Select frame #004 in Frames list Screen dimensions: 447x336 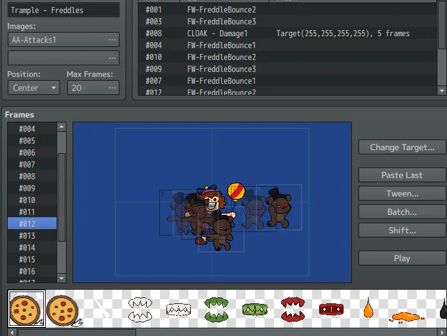[32, 129]
